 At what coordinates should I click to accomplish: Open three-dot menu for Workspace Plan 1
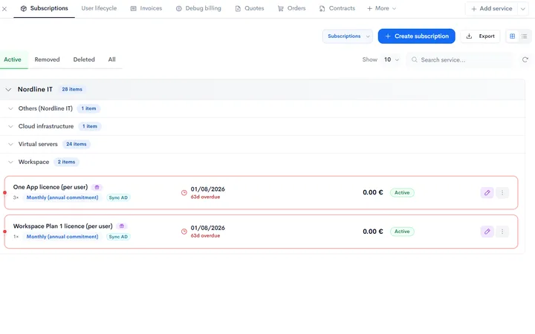pos(502,232)
